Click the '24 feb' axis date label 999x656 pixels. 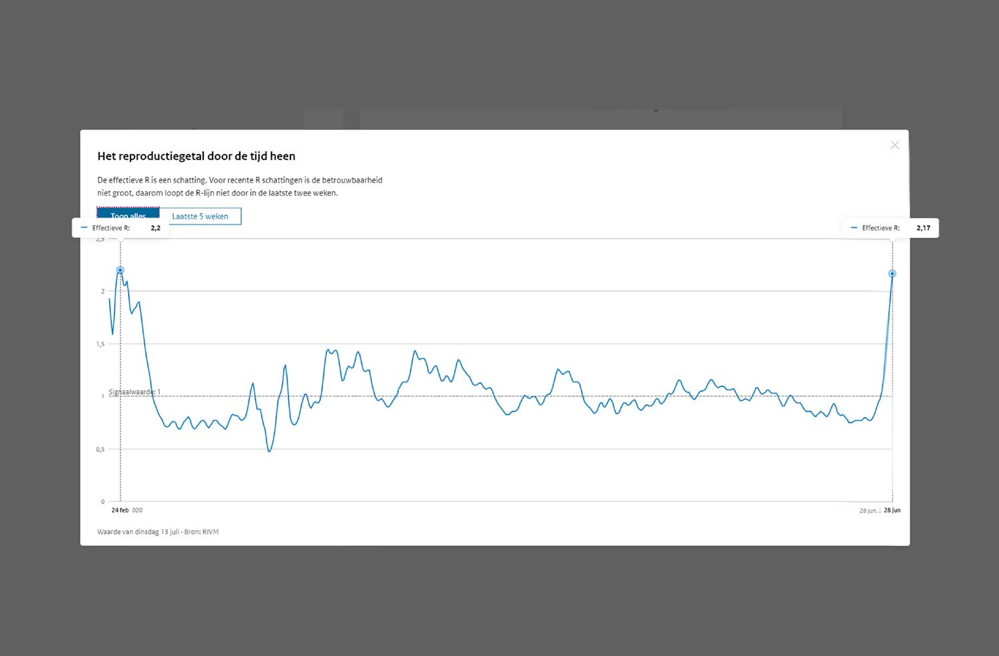[120, 510]
